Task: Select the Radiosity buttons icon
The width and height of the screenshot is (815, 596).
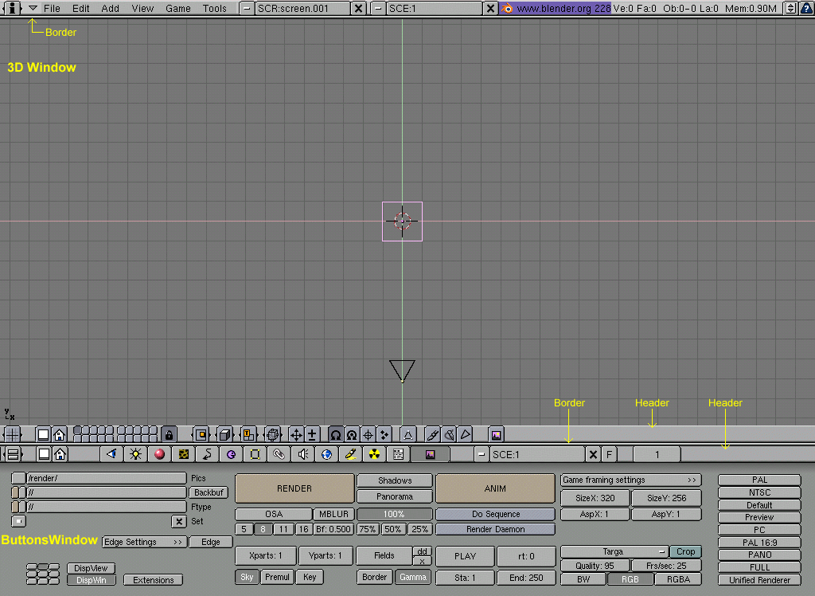Action: click(x=374, y=454)
